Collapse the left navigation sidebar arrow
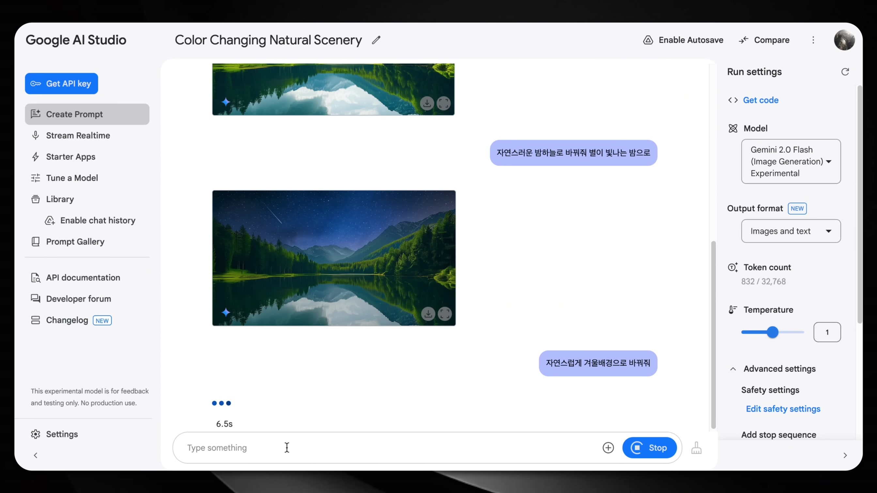This screenshot has height=493, width=877. tap(36, 455)
